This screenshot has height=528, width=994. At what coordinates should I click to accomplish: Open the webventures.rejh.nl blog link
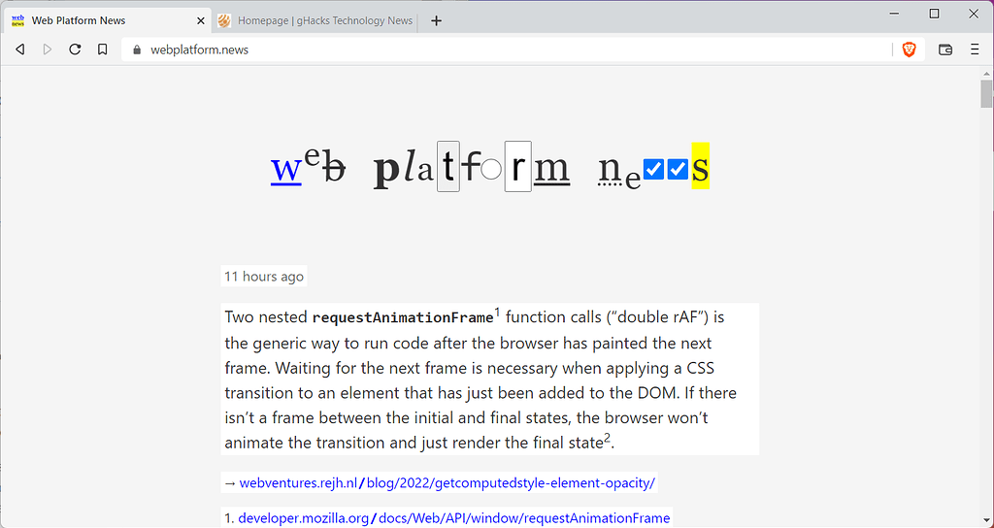pyautogui.click(x=447, y=483)
